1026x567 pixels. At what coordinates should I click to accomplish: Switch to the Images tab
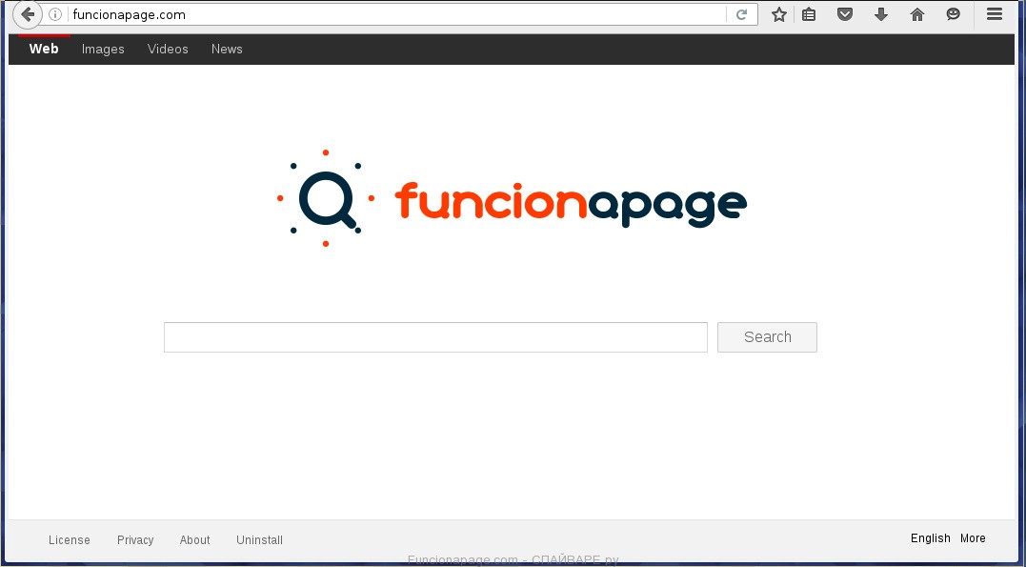point(103,50)
